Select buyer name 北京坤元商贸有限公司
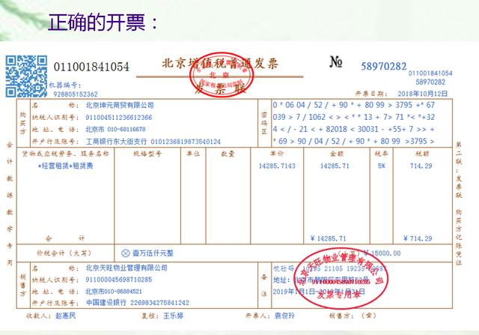Viewport: 479px width, 335px height. coord(120,105)
